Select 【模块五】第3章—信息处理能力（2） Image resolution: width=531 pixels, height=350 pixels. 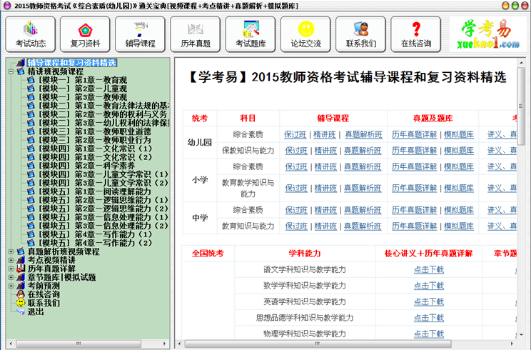click(x=103, y=226)
